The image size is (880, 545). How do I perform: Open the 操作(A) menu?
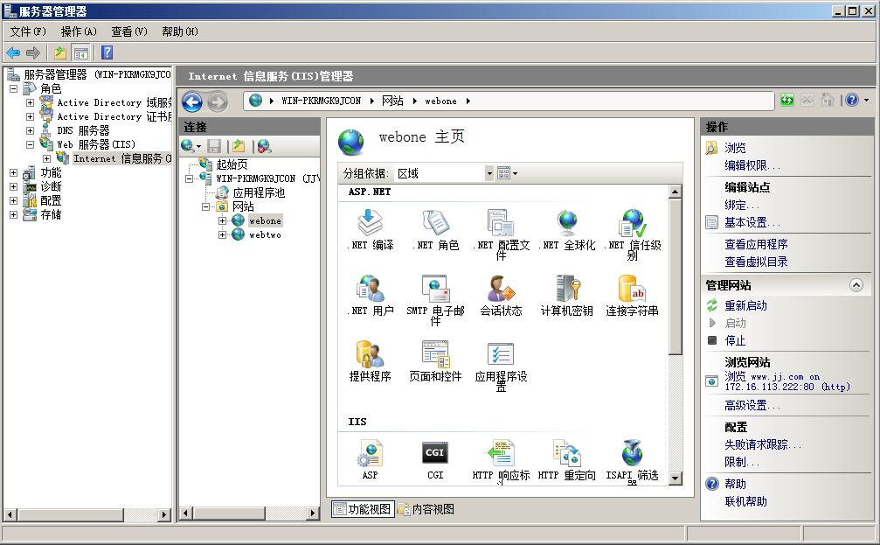(79, 31)
